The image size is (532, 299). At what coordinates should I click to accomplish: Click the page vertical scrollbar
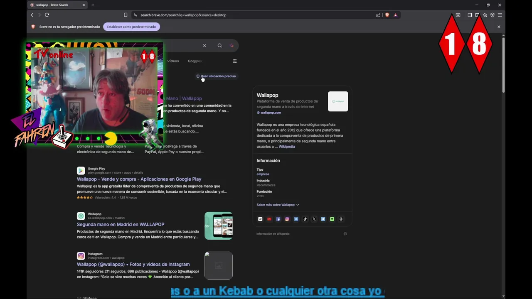(504, 66)
